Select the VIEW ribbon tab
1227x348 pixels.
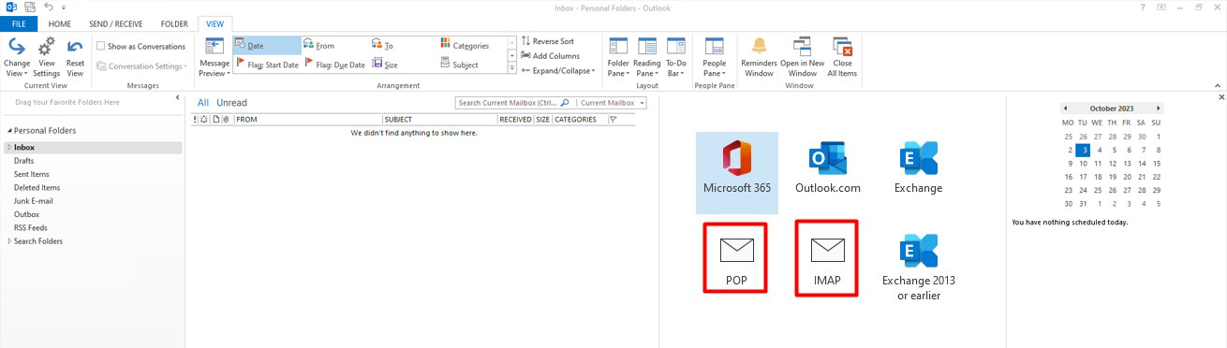215,23
